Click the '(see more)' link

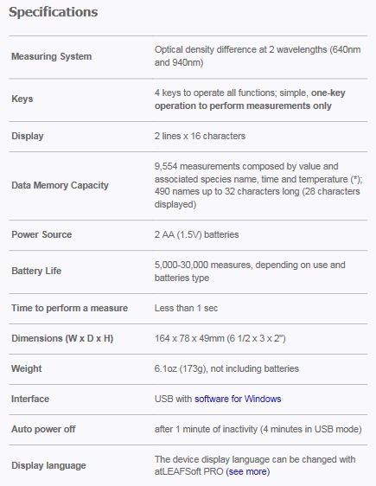248,472
